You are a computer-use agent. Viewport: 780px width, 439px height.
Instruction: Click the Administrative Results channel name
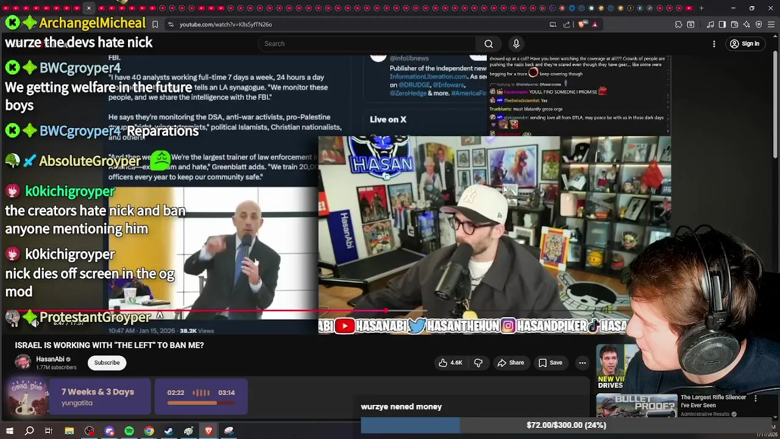[x=704, y=414]
